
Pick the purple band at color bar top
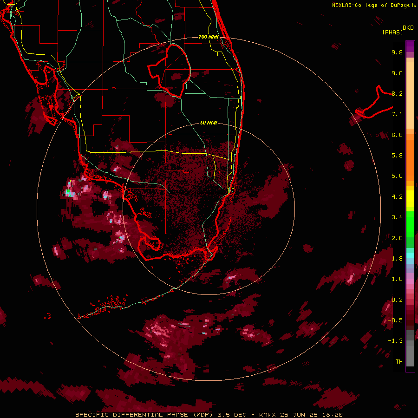410,46
